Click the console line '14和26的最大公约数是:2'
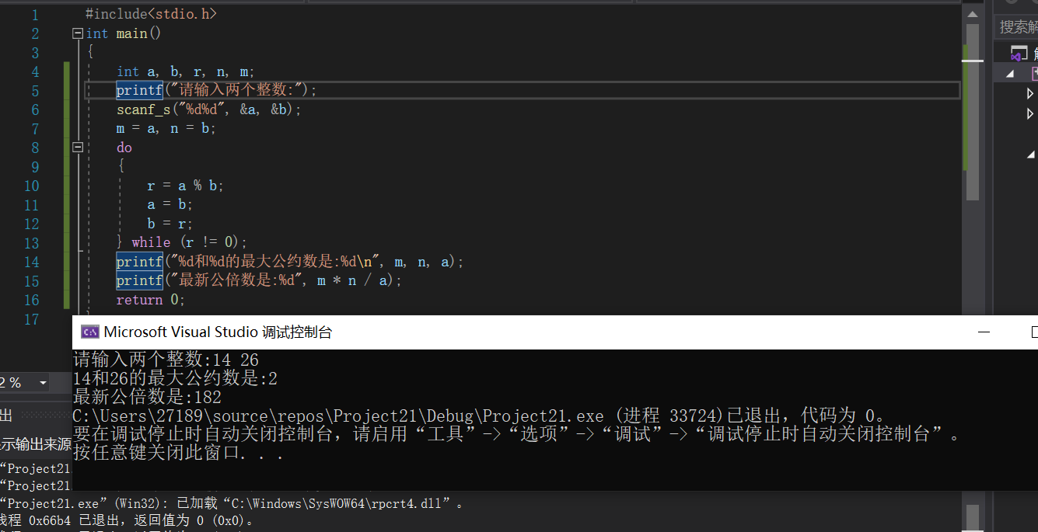The height and width of the screenshot is (532, 1038). 175,379
